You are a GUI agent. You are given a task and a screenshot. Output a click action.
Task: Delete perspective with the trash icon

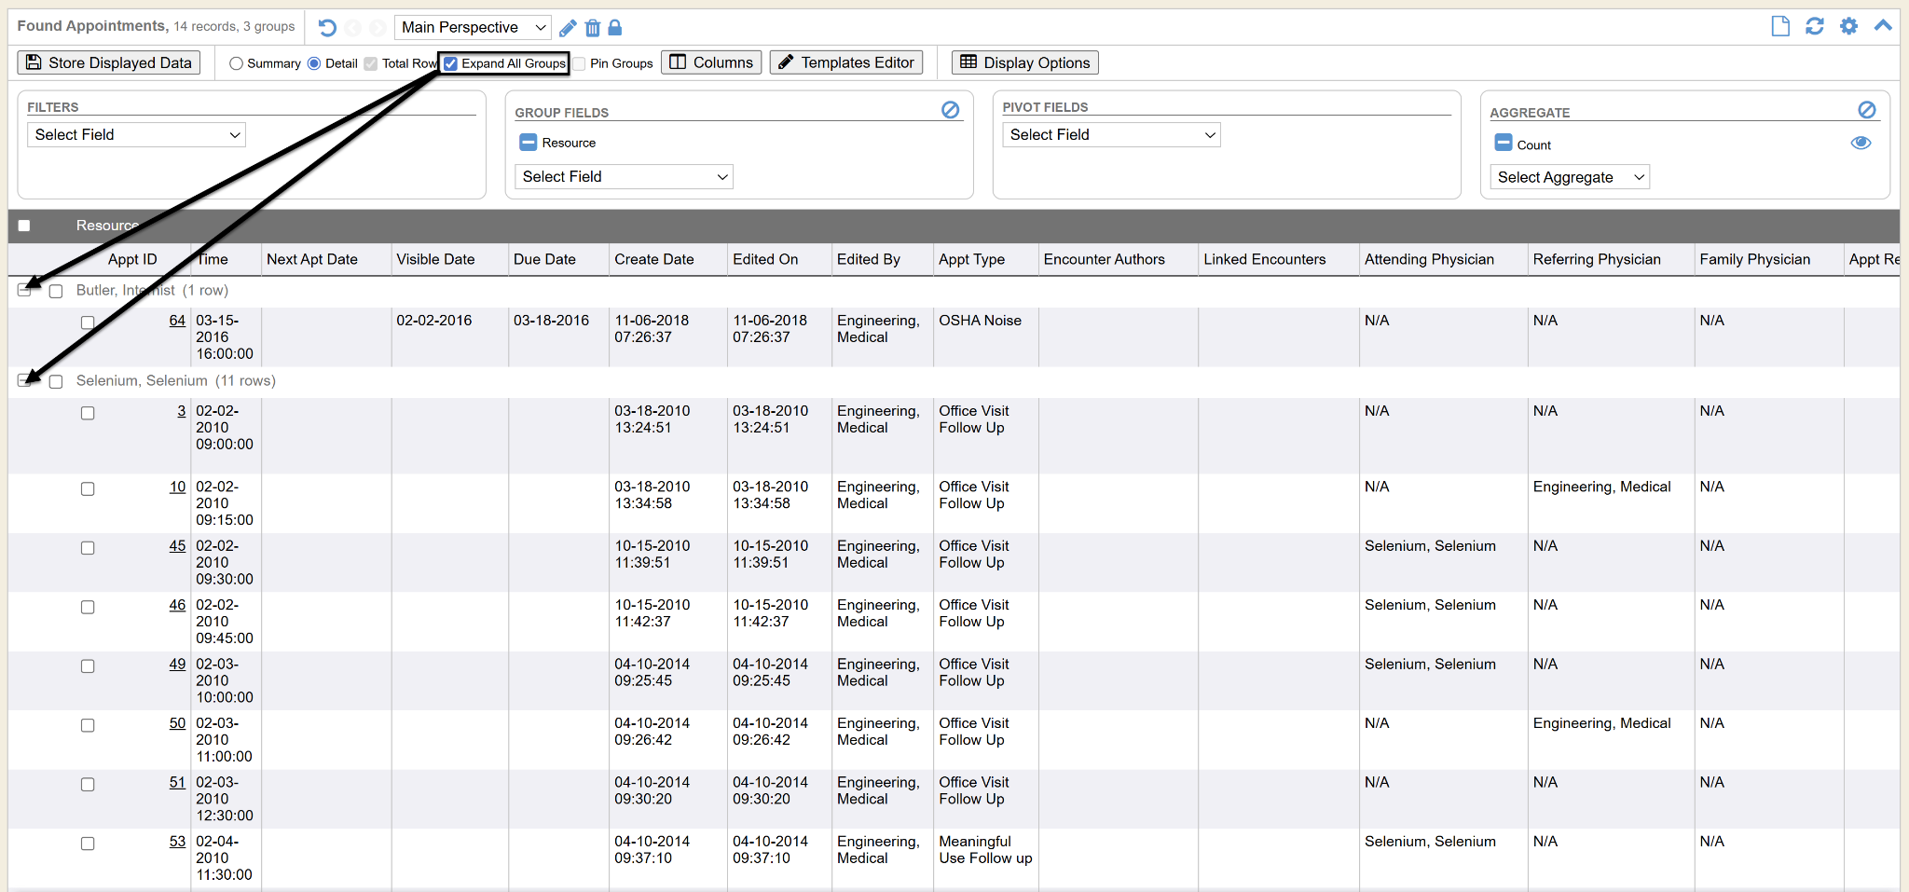click(592, 28)
